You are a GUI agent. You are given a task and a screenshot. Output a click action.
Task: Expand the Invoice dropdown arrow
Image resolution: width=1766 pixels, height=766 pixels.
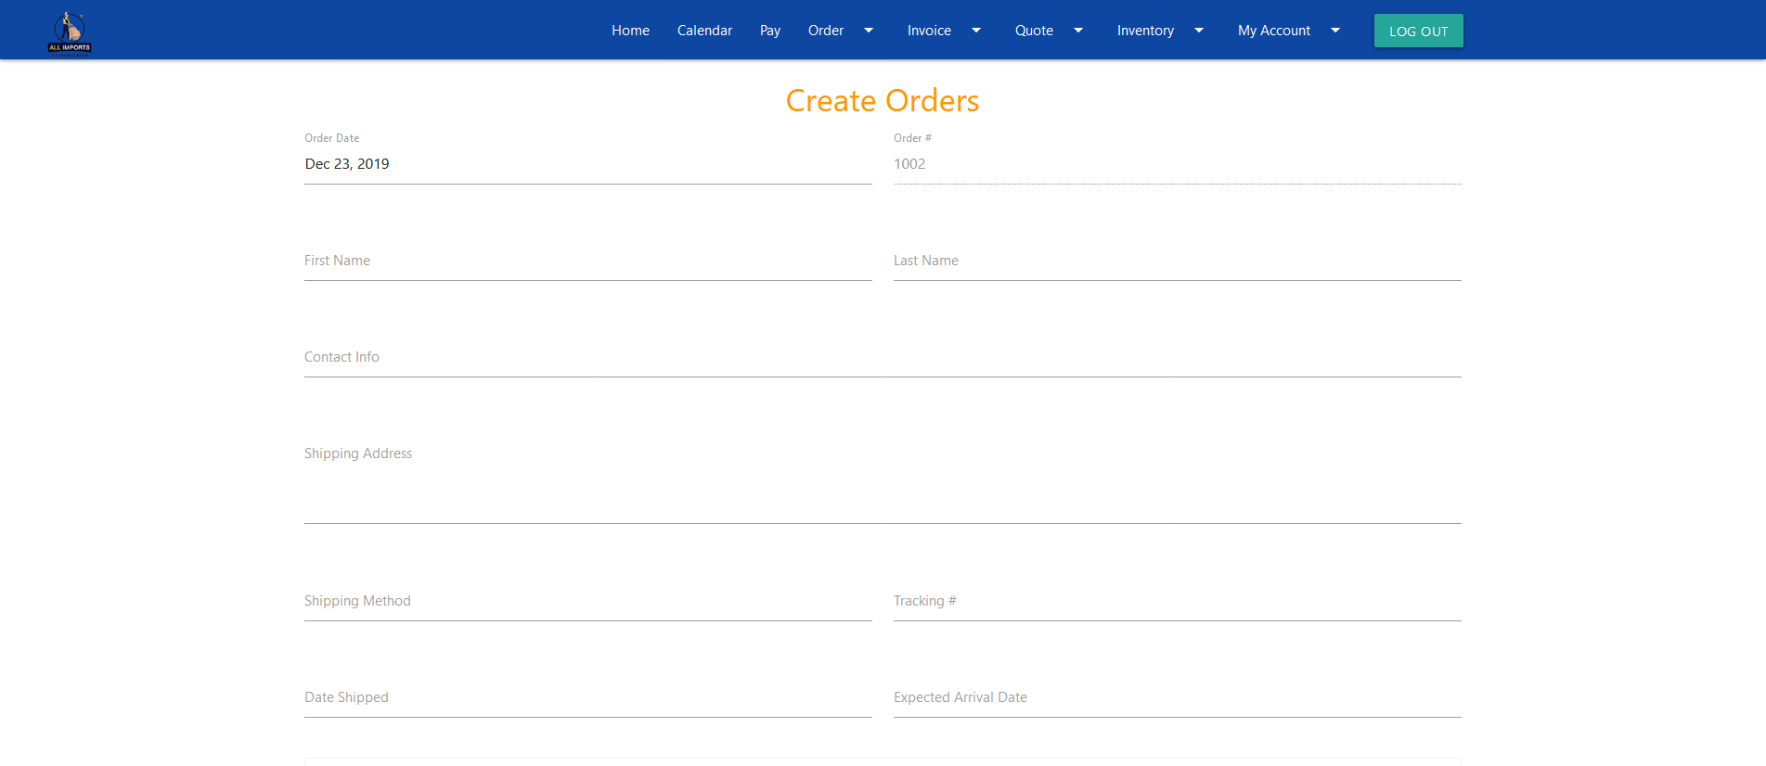[976, 31]
